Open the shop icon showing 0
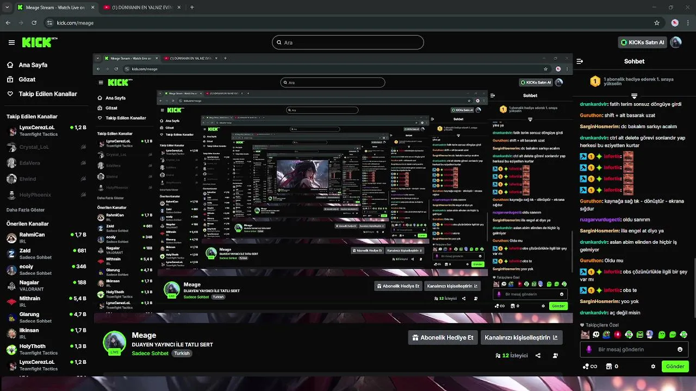 (612, 367)
